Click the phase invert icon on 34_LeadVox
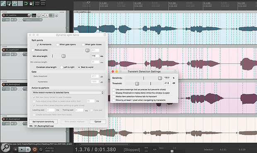 pyautogui.click(x=56, y=15)
